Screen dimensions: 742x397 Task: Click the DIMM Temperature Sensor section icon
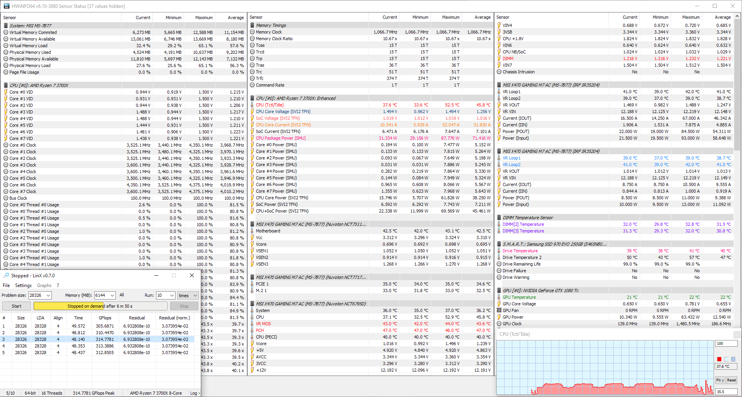[x=499, y=218]
